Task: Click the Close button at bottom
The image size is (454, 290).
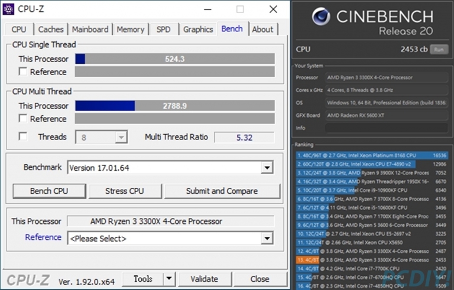Action: click(x=260, y=279)
